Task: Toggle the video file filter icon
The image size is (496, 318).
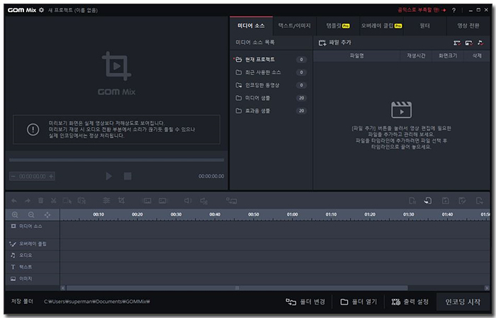Action: 457,43
